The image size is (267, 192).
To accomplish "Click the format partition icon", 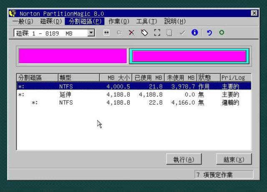I will pyautogui.click(x=157, y=33).
